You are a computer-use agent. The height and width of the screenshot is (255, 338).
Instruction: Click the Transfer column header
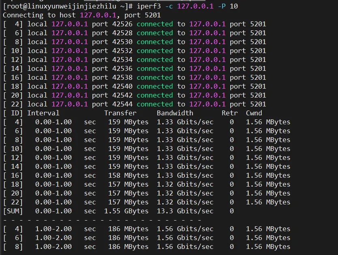tap(120, 113)
